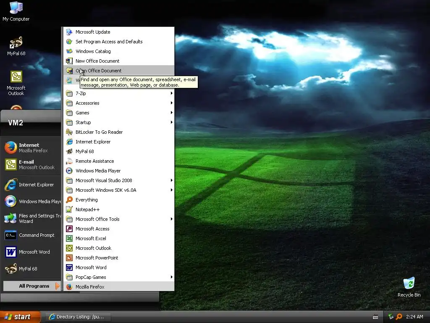Viewport: 430px width, 323px height.
Task: Switch to Directory Listing taskbar window
Action: coord(78,317)
